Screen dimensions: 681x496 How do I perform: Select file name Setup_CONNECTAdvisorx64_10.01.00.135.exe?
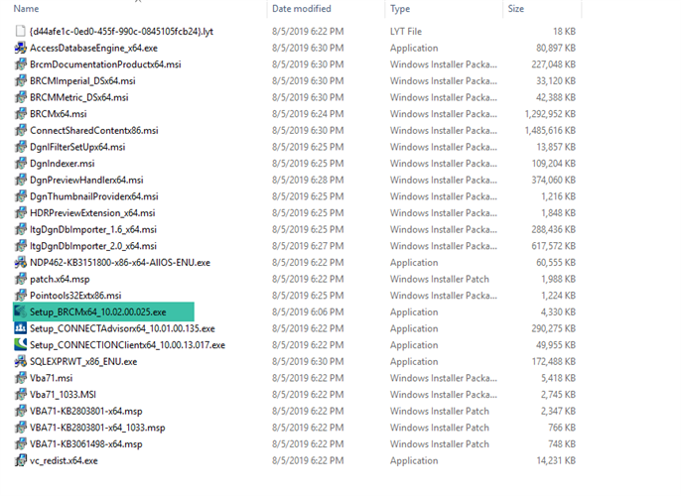point(122,328)
